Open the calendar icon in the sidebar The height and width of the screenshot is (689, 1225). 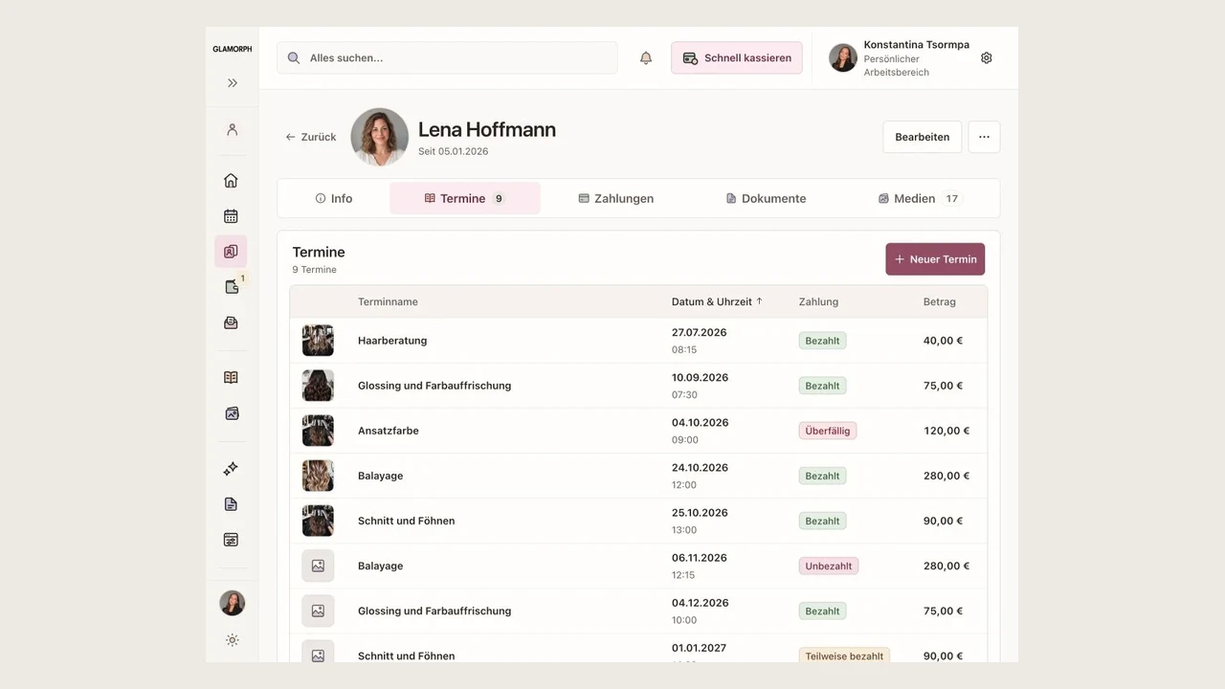tap(231, 216)
